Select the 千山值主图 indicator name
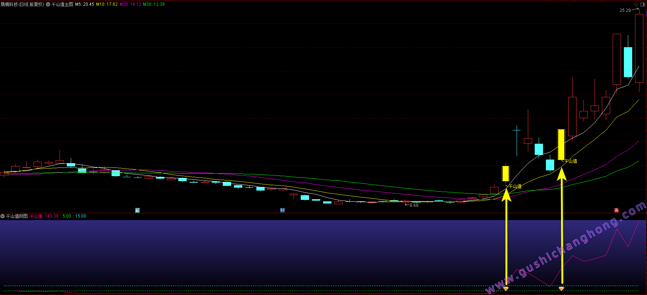 (62, 4)
